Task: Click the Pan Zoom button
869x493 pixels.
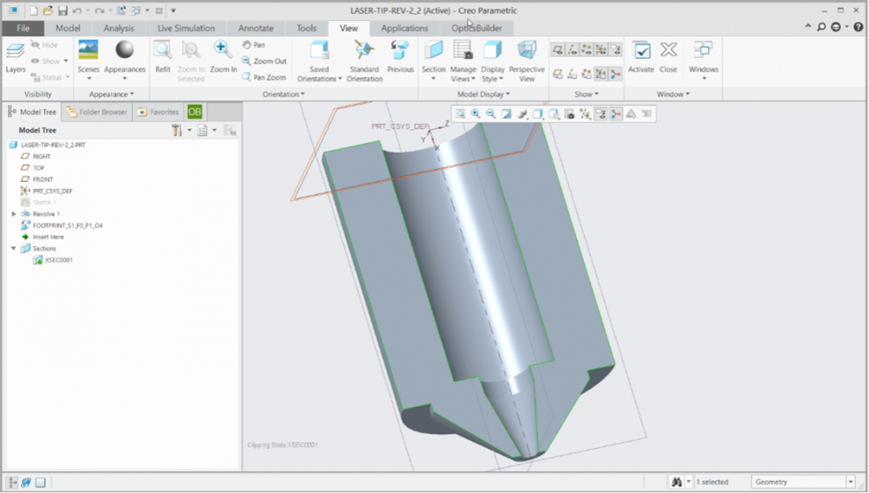Action: tap(264, 78)
